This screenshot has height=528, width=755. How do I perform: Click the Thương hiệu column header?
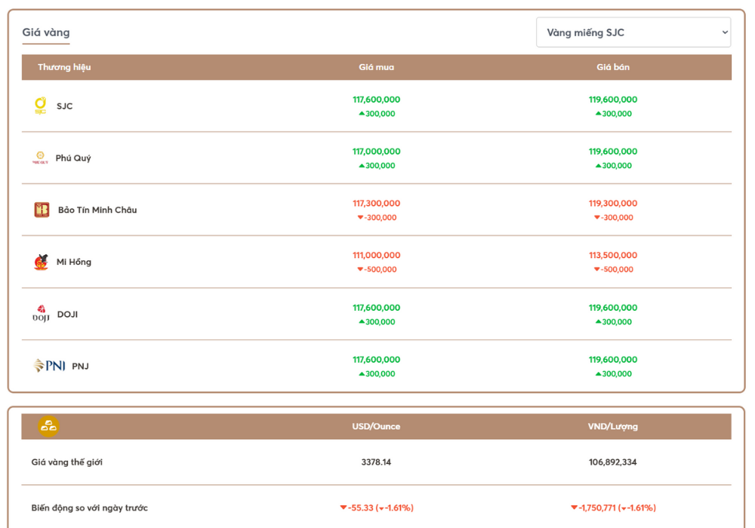pyautogui.click(x=64, y=67)
